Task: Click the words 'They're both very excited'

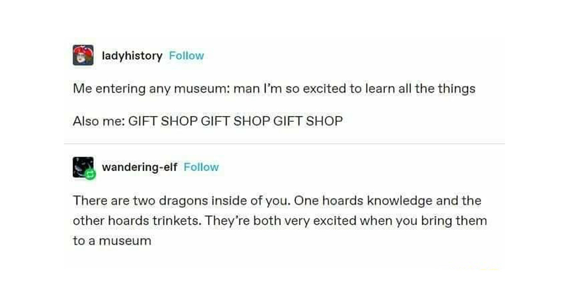Action: click(280, 221)
